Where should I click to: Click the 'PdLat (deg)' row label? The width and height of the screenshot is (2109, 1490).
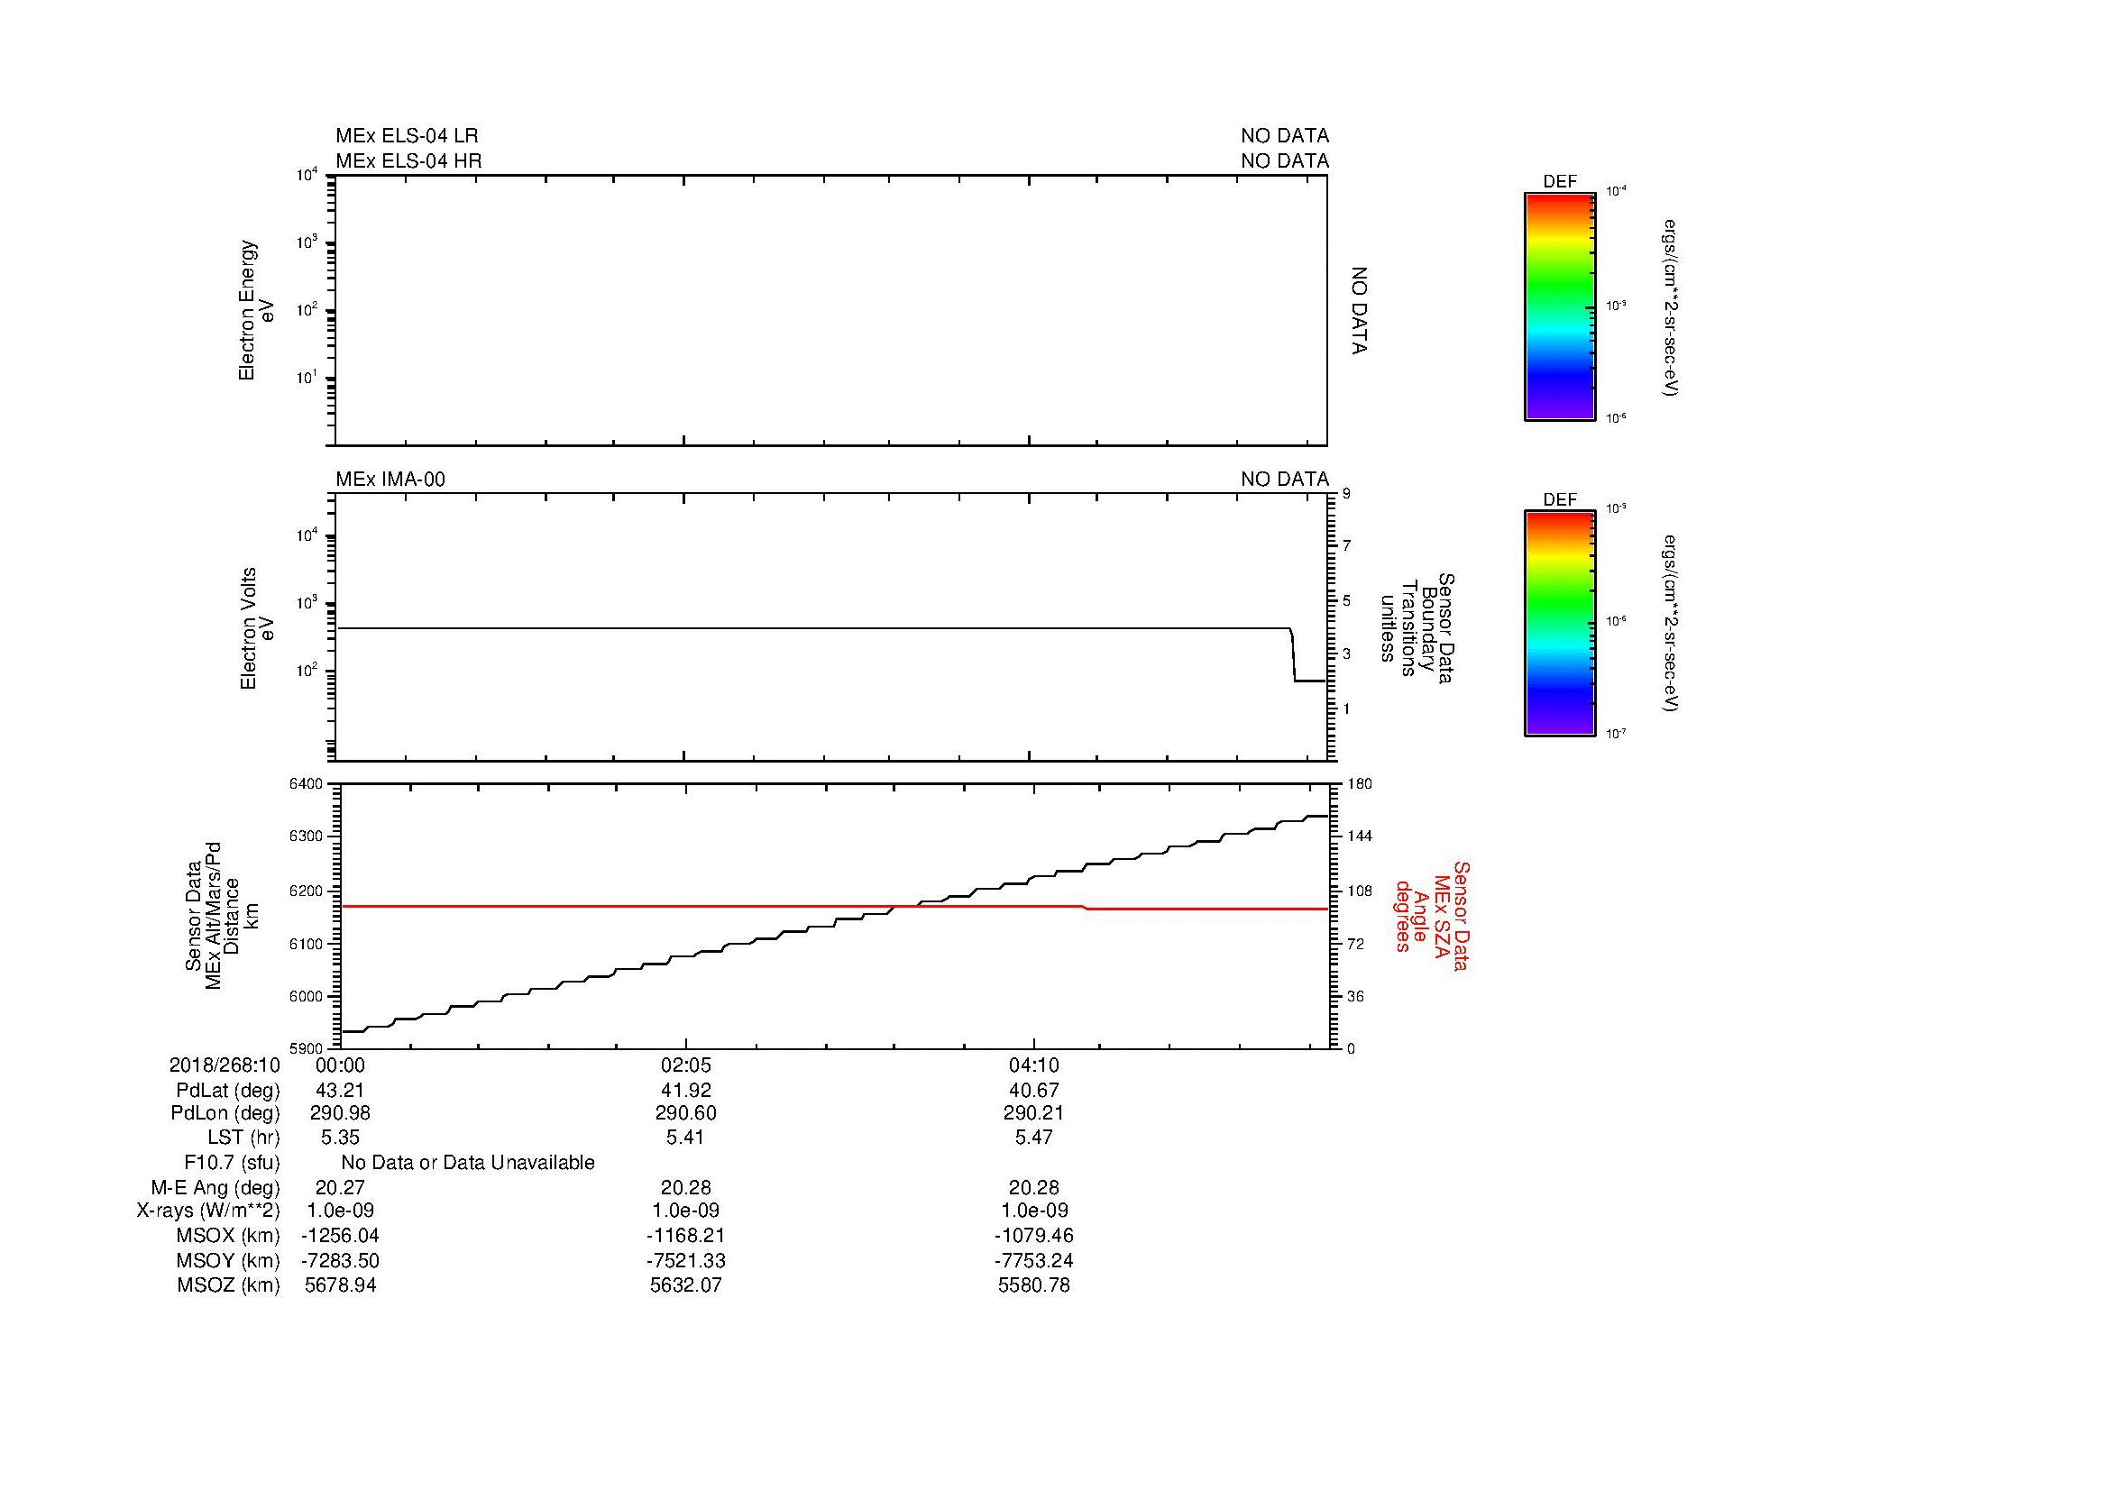coord(228,1091)
